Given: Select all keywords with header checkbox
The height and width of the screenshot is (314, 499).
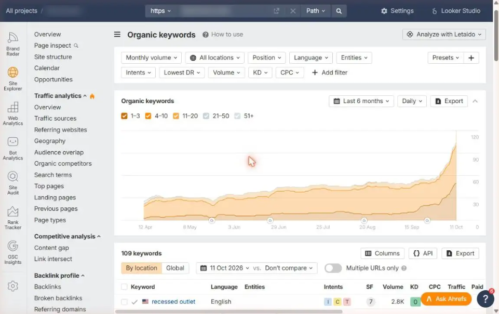Looking at the screenshot, I should tap(124, 287).
